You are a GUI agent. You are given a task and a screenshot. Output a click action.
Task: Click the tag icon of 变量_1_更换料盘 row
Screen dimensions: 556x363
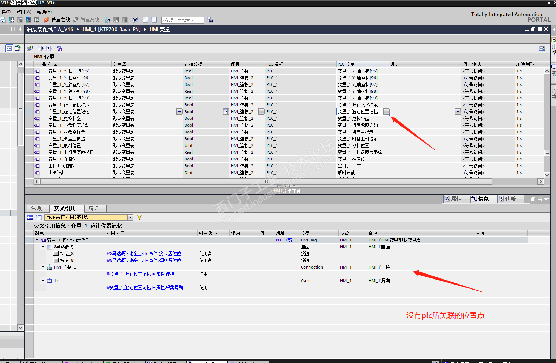tap(37, 118)
